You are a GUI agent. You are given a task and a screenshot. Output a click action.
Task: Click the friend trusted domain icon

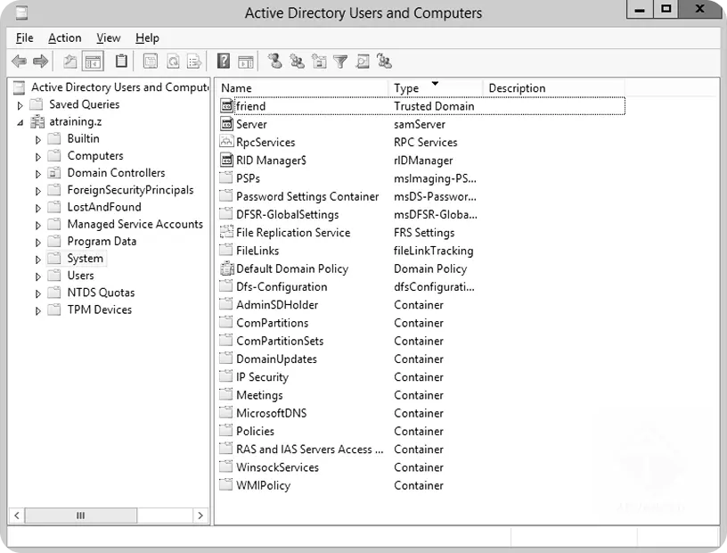pyautogui.click(x=226, y=106)
